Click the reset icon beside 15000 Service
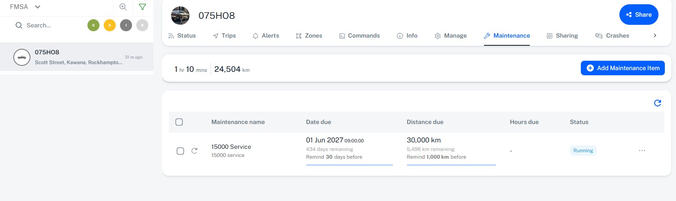This screenshot has width=676, height=201. click(x=194, y=151)
